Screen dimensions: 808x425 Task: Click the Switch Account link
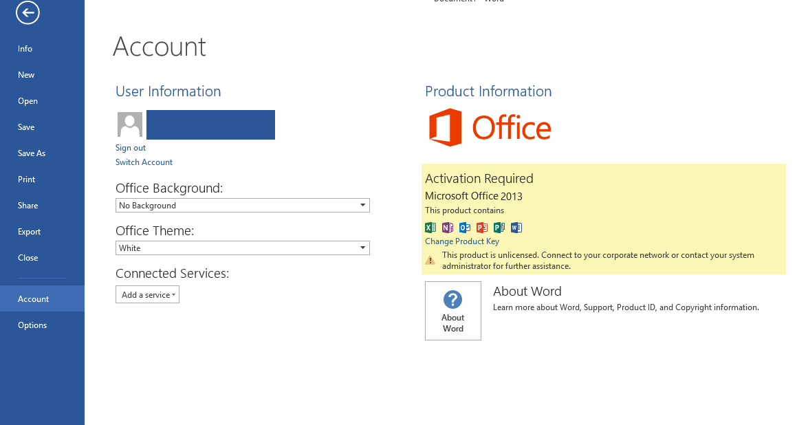point(144,162)
